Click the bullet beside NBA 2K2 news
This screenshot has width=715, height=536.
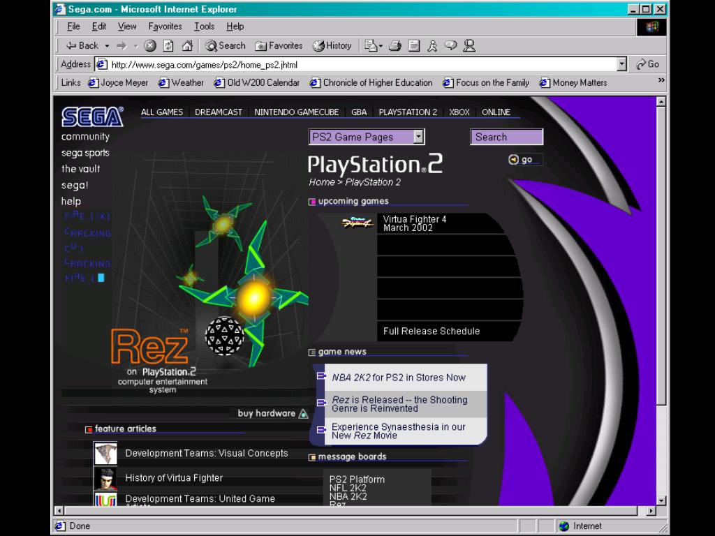pos(321,376)
